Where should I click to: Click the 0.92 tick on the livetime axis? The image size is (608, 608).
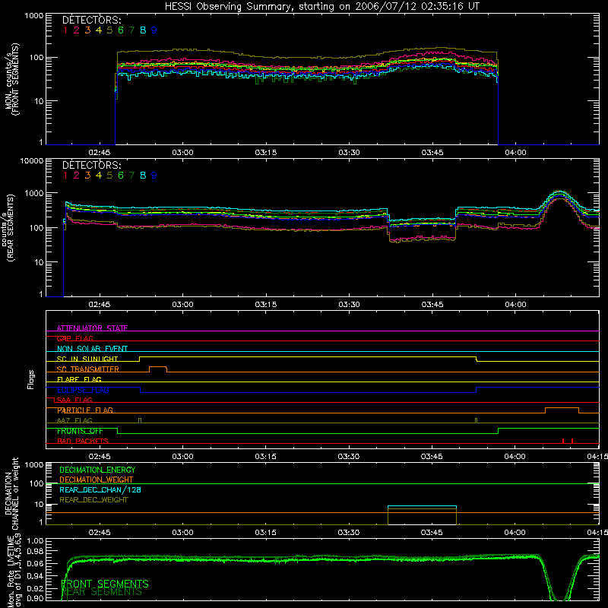click(x=35, y=588)
